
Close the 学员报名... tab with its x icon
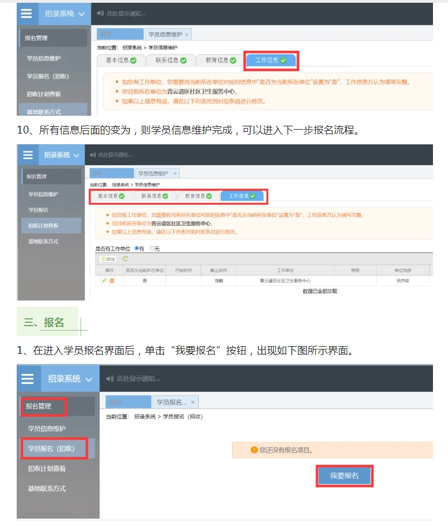click(193, 402)
